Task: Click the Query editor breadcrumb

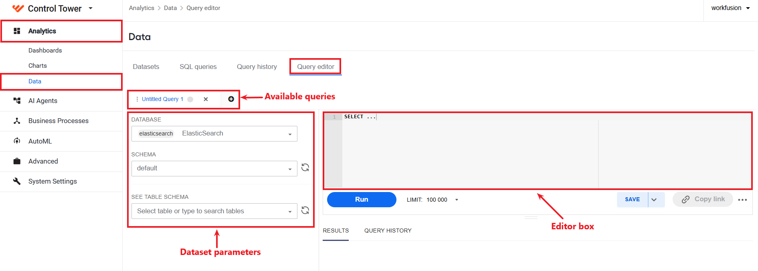Action: click(x=203, y=8)
